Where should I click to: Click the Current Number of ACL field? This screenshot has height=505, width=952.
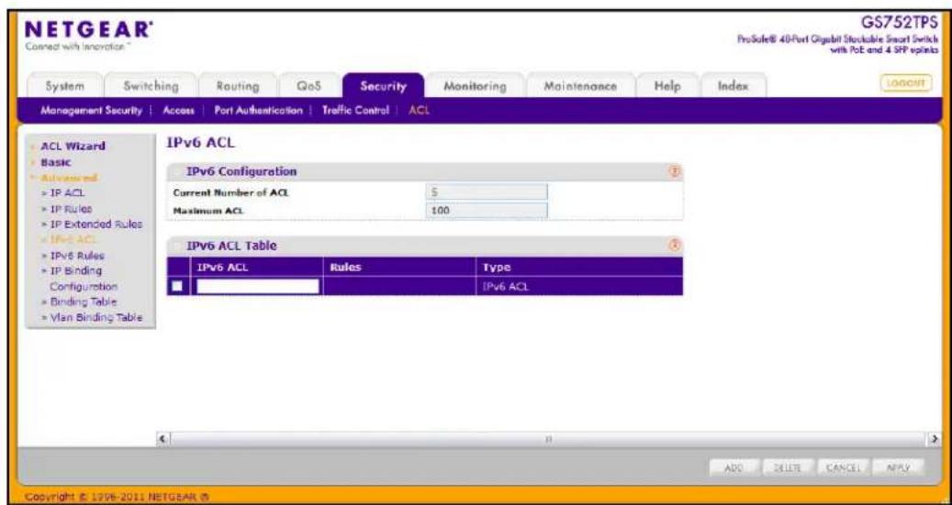[x=487, y=192]
